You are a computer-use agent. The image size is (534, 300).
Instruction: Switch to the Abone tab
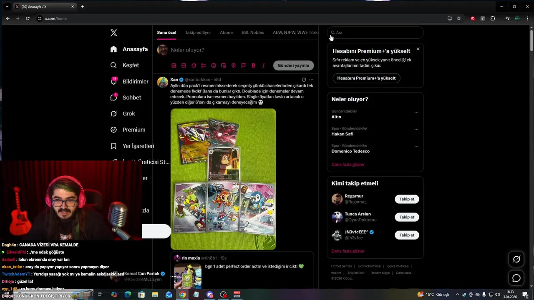click(x=226, y=32)
